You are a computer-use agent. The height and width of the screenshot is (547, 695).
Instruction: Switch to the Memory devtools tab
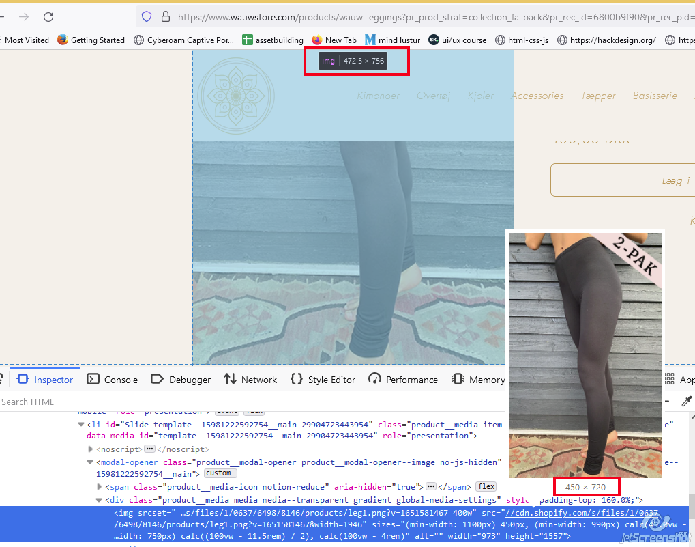(478, 380)
